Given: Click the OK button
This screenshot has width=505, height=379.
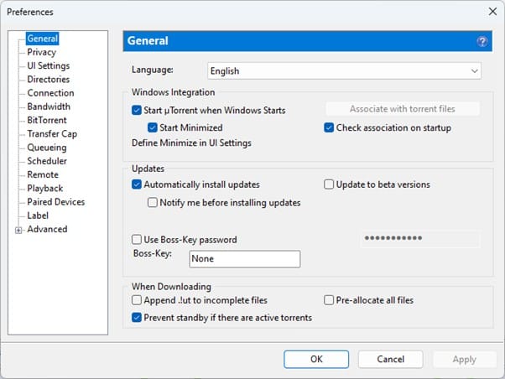Looking at the screenshot, I should tap(316, 360).
